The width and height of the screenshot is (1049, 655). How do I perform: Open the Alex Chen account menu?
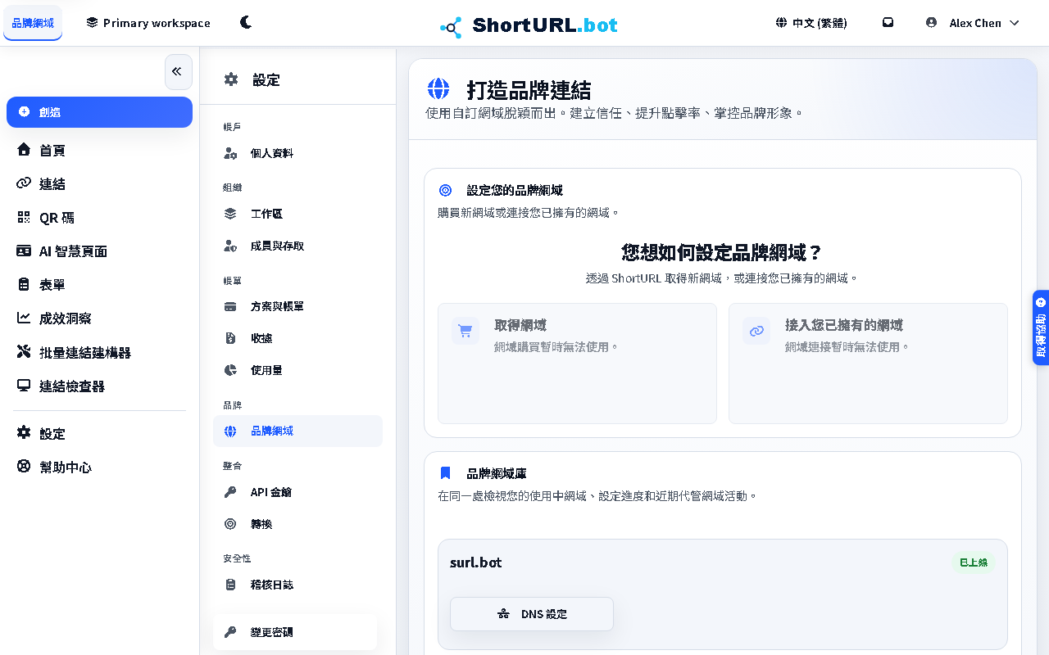pyautogui.click(x=973, y=23)
